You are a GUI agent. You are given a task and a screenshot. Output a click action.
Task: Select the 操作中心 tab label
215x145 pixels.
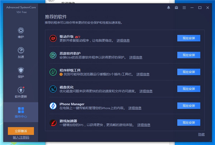(21, 116)
